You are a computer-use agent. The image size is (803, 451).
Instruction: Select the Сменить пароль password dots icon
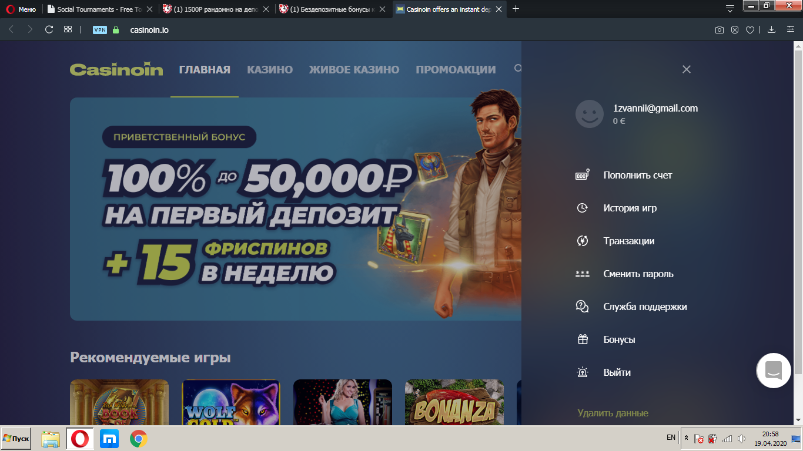pos(582,274)
